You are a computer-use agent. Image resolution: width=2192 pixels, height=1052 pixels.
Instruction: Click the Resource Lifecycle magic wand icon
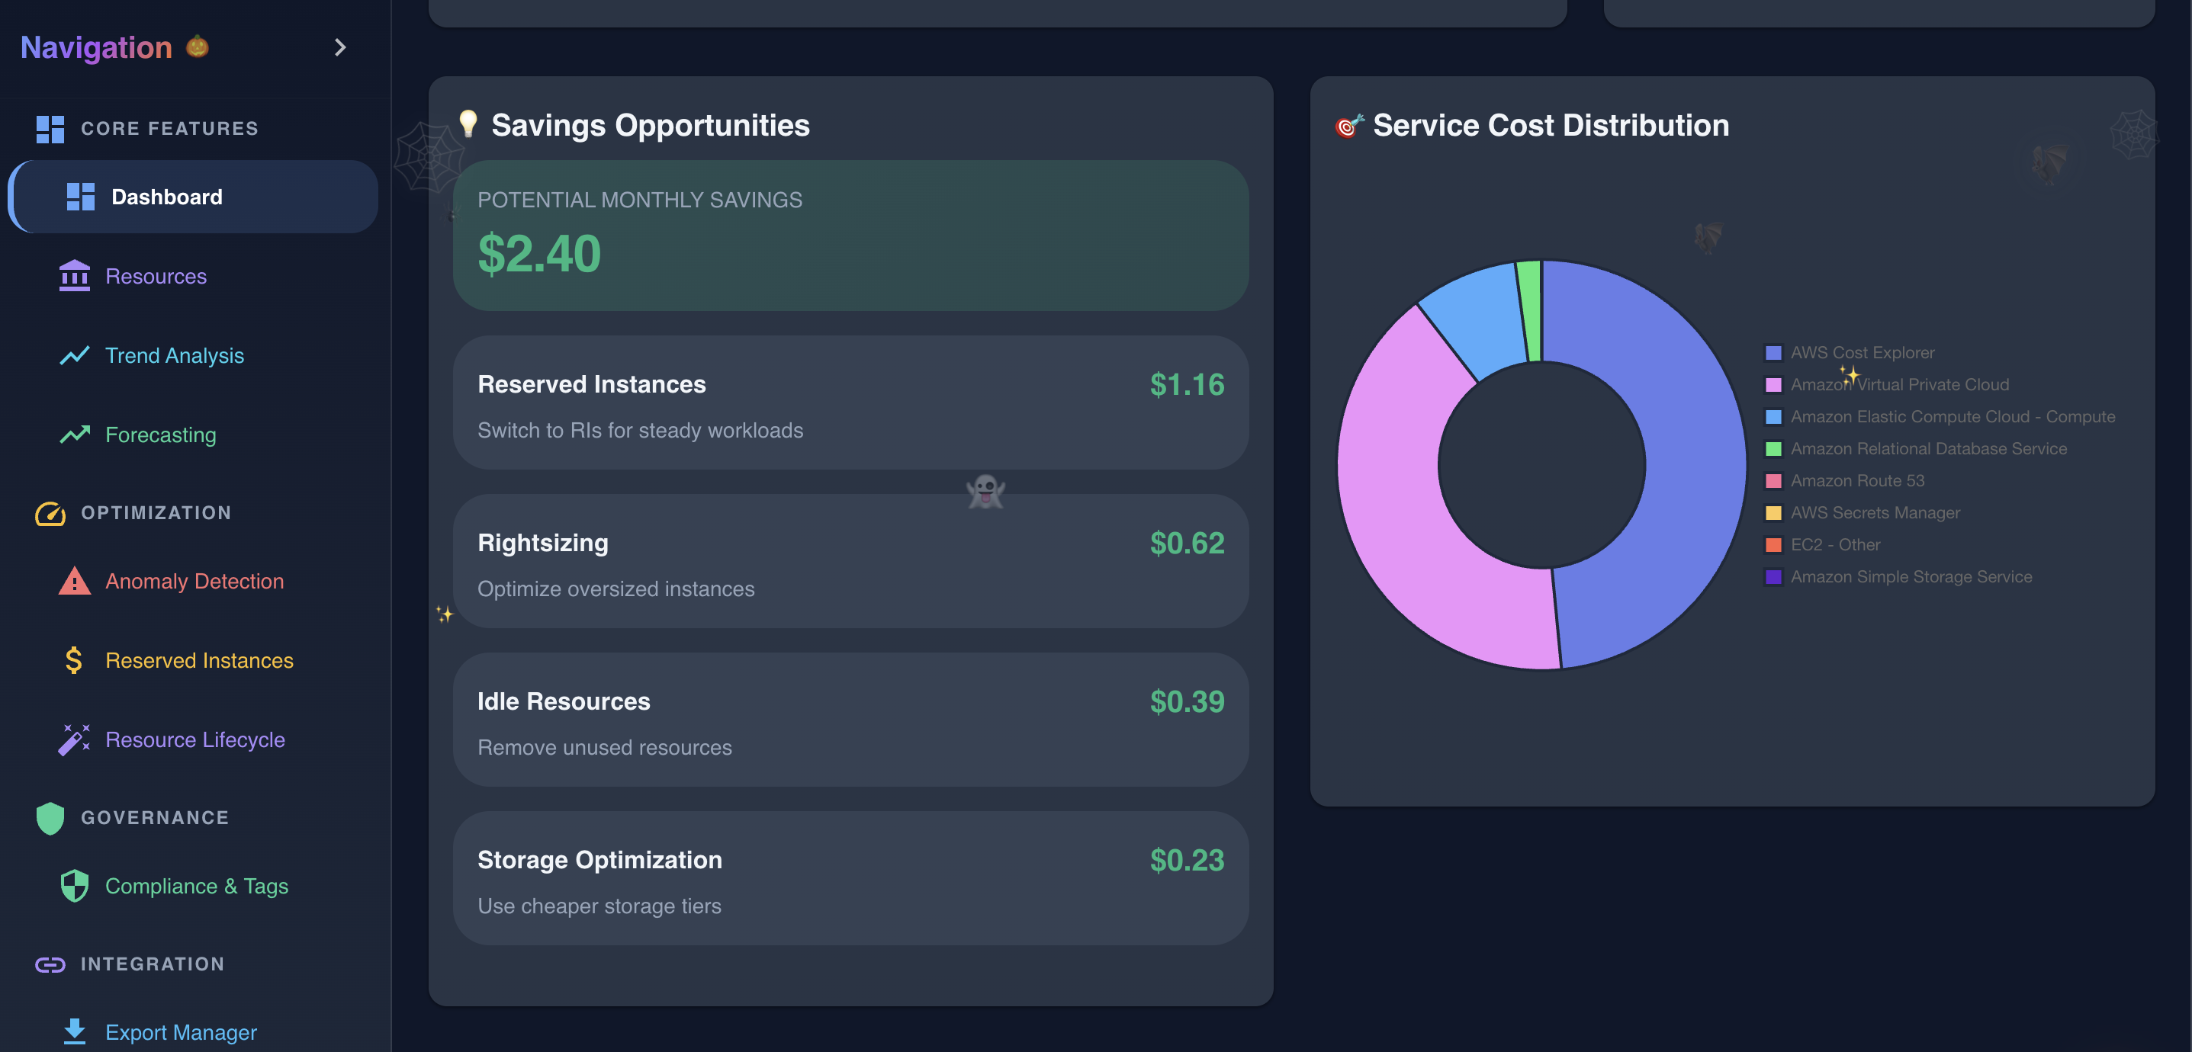tap(74, 739)
